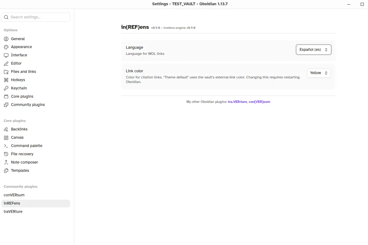Open Appearance settings
The height and width of the screenshot is (245, 368).
pos(36,47)
